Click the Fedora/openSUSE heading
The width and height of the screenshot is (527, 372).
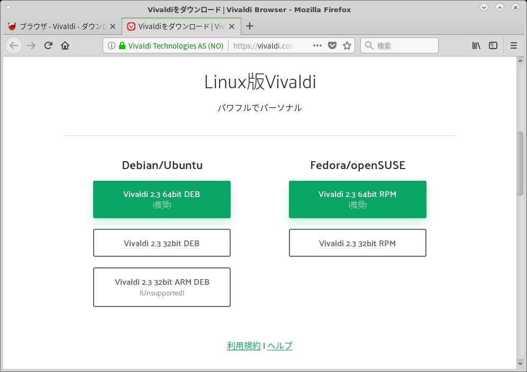click(358, 165)
